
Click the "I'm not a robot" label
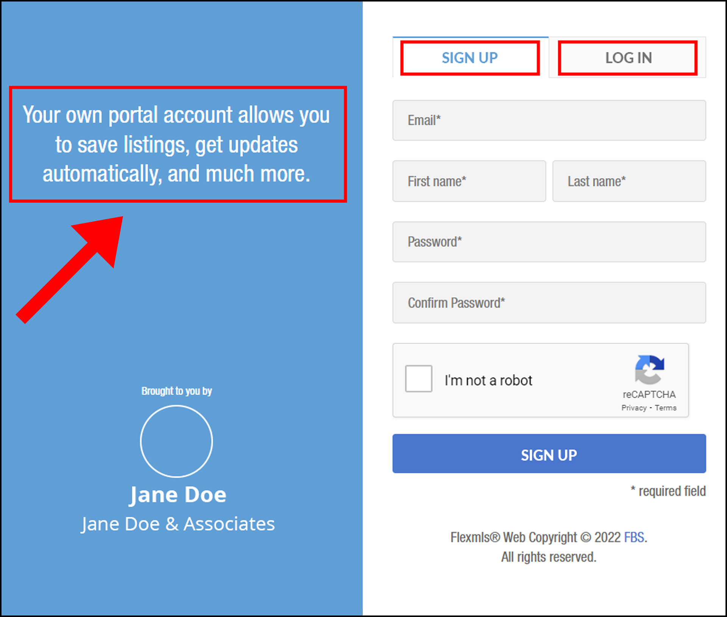488,380
